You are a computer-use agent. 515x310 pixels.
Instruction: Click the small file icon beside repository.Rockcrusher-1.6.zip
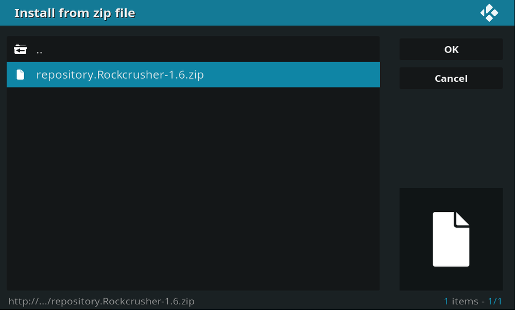[x=21, y=75]
